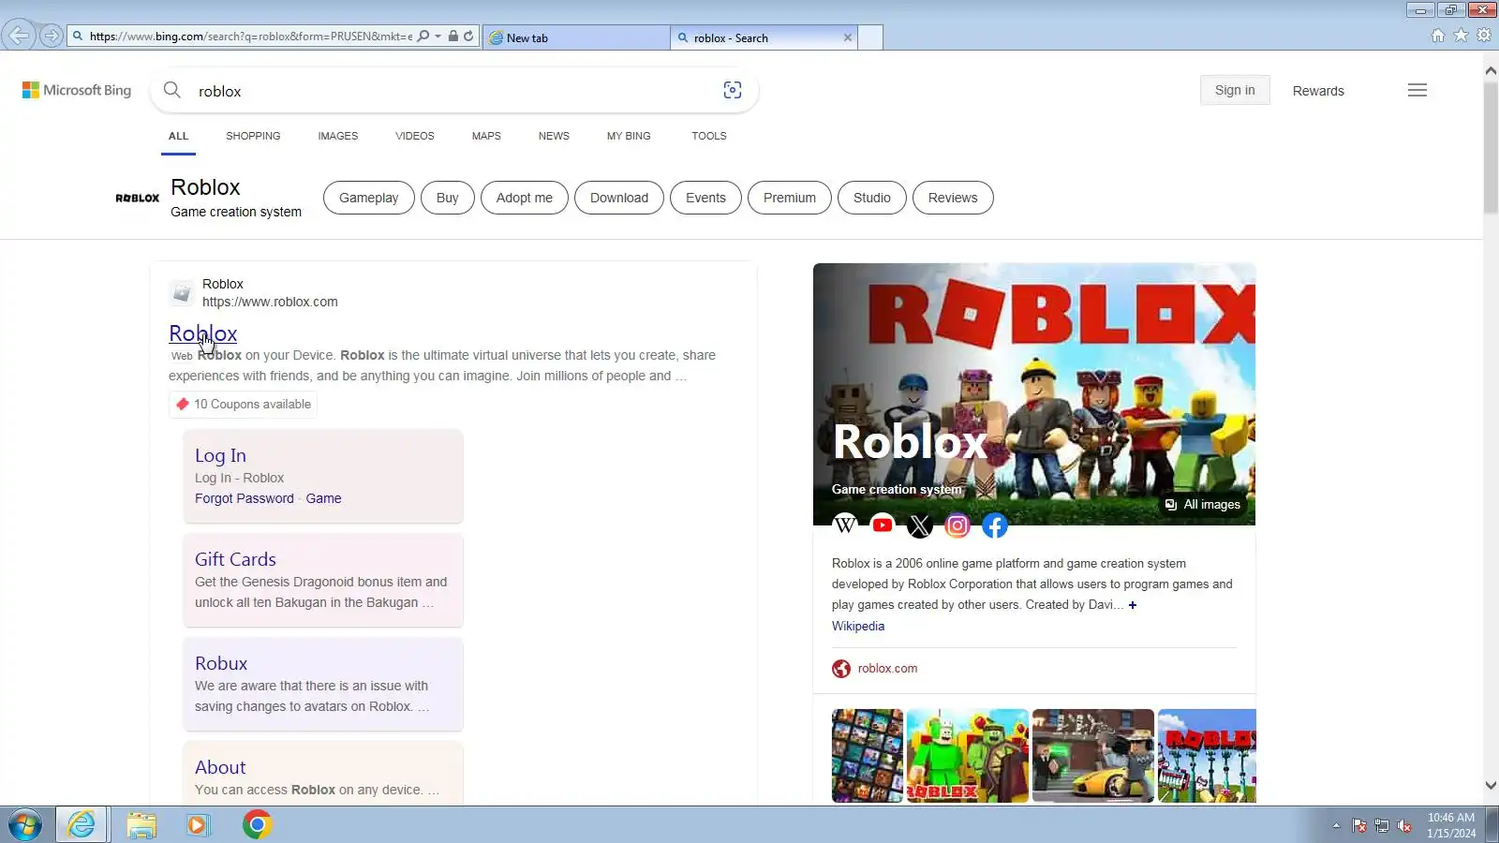Open the Windows Start button

tap(25, 825)
